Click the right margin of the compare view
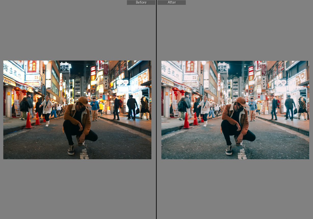This screenshot has height=219, width=313. (x=311, y=109)
